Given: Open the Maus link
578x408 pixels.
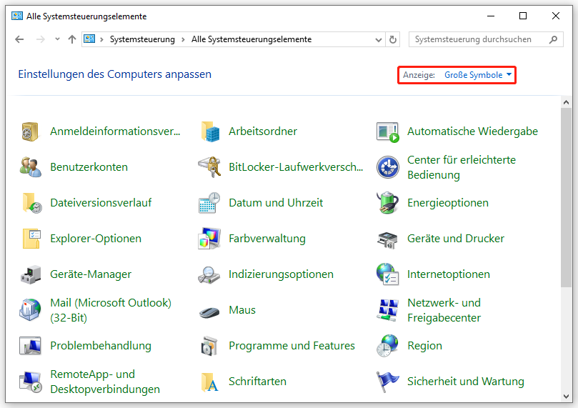Looking at the screenshot, I should [x=242, y=310].
